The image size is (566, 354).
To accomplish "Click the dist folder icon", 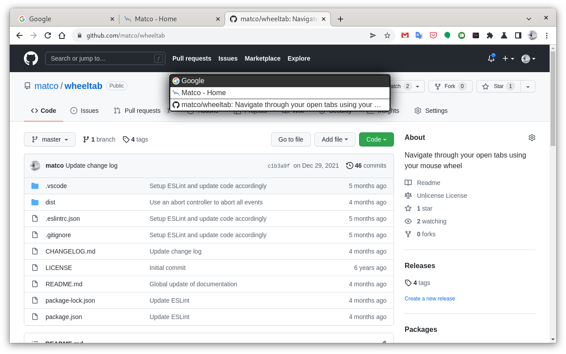I will (35, 202).
